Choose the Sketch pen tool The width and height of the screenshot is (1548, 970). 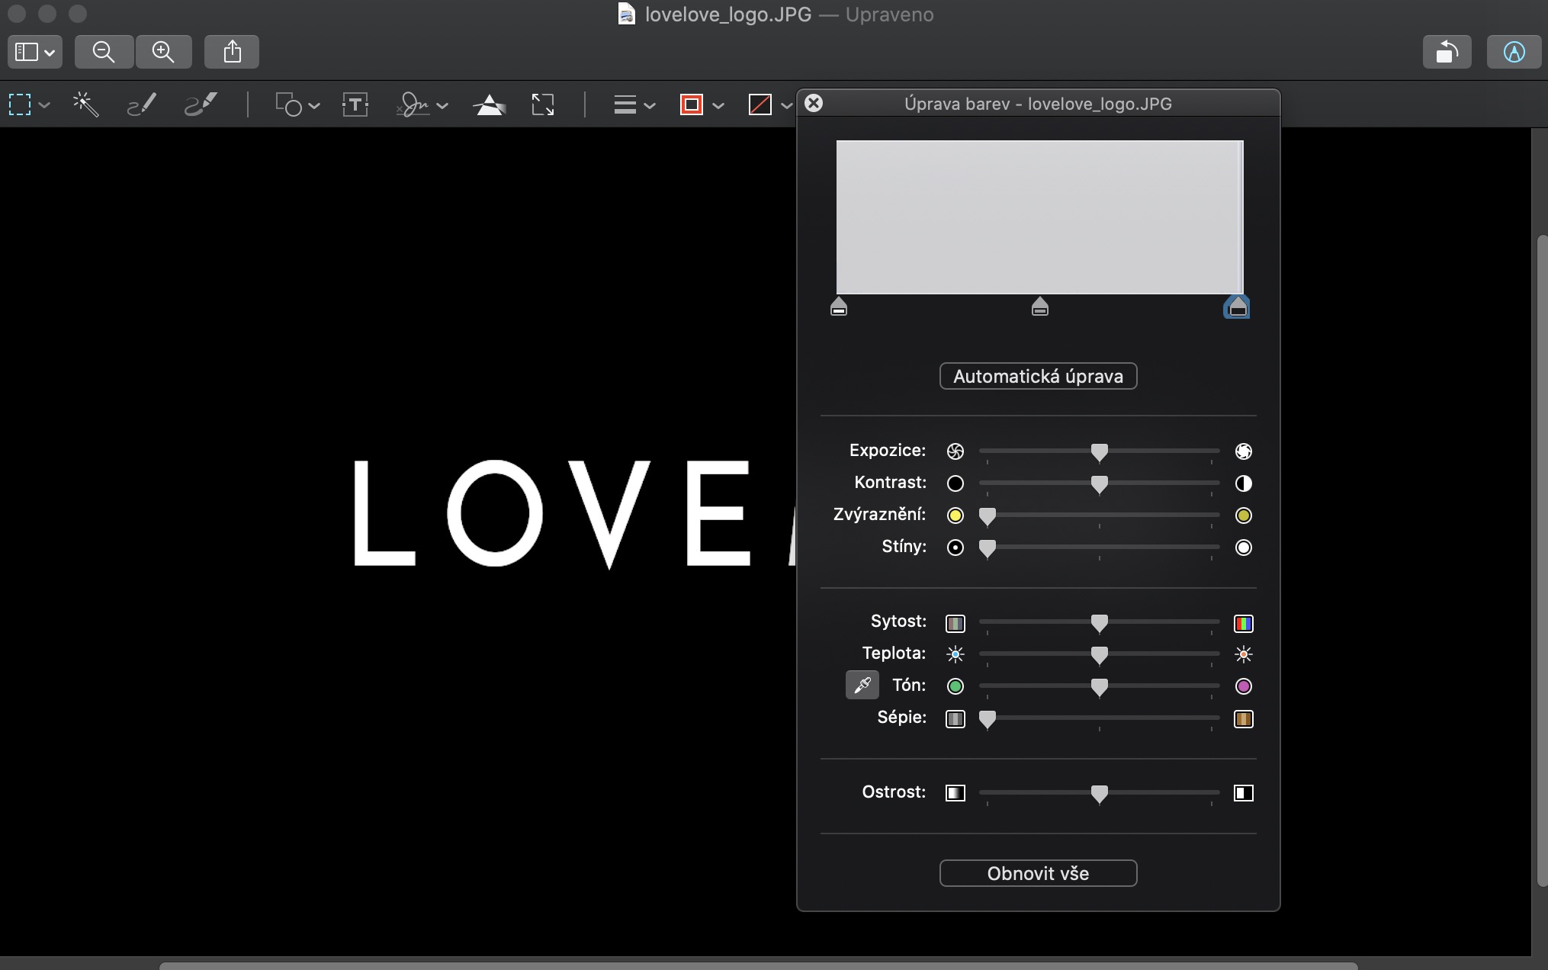[x=141, y=104]
